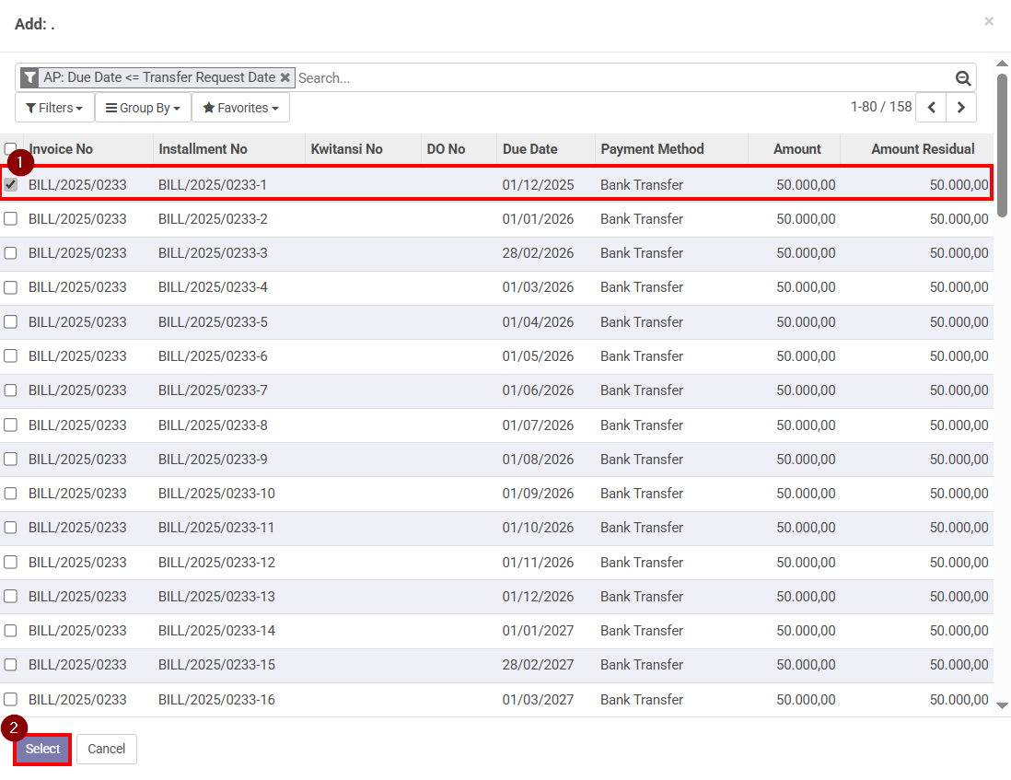The width and height of the screenshot is (1011, 780).
Task: Open the Favorites dropdown
Action: click(x=240, y=108)
